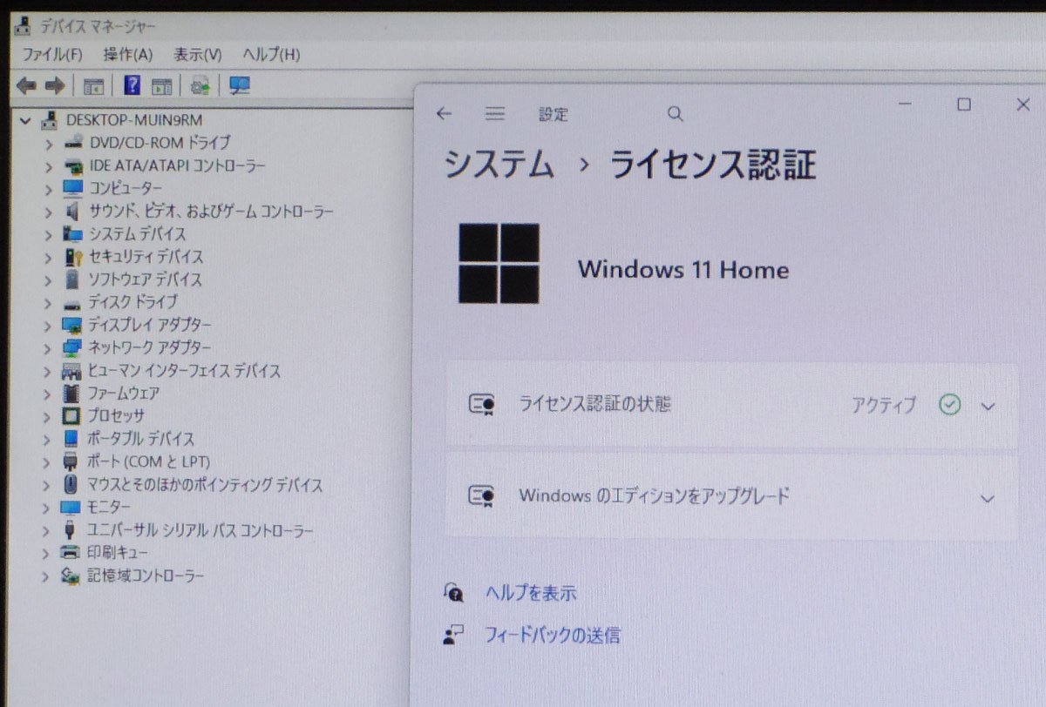The width and height of the screenshot is (1046, 707).
Task: Maximize the Settings window
Action: click(963, 104)
